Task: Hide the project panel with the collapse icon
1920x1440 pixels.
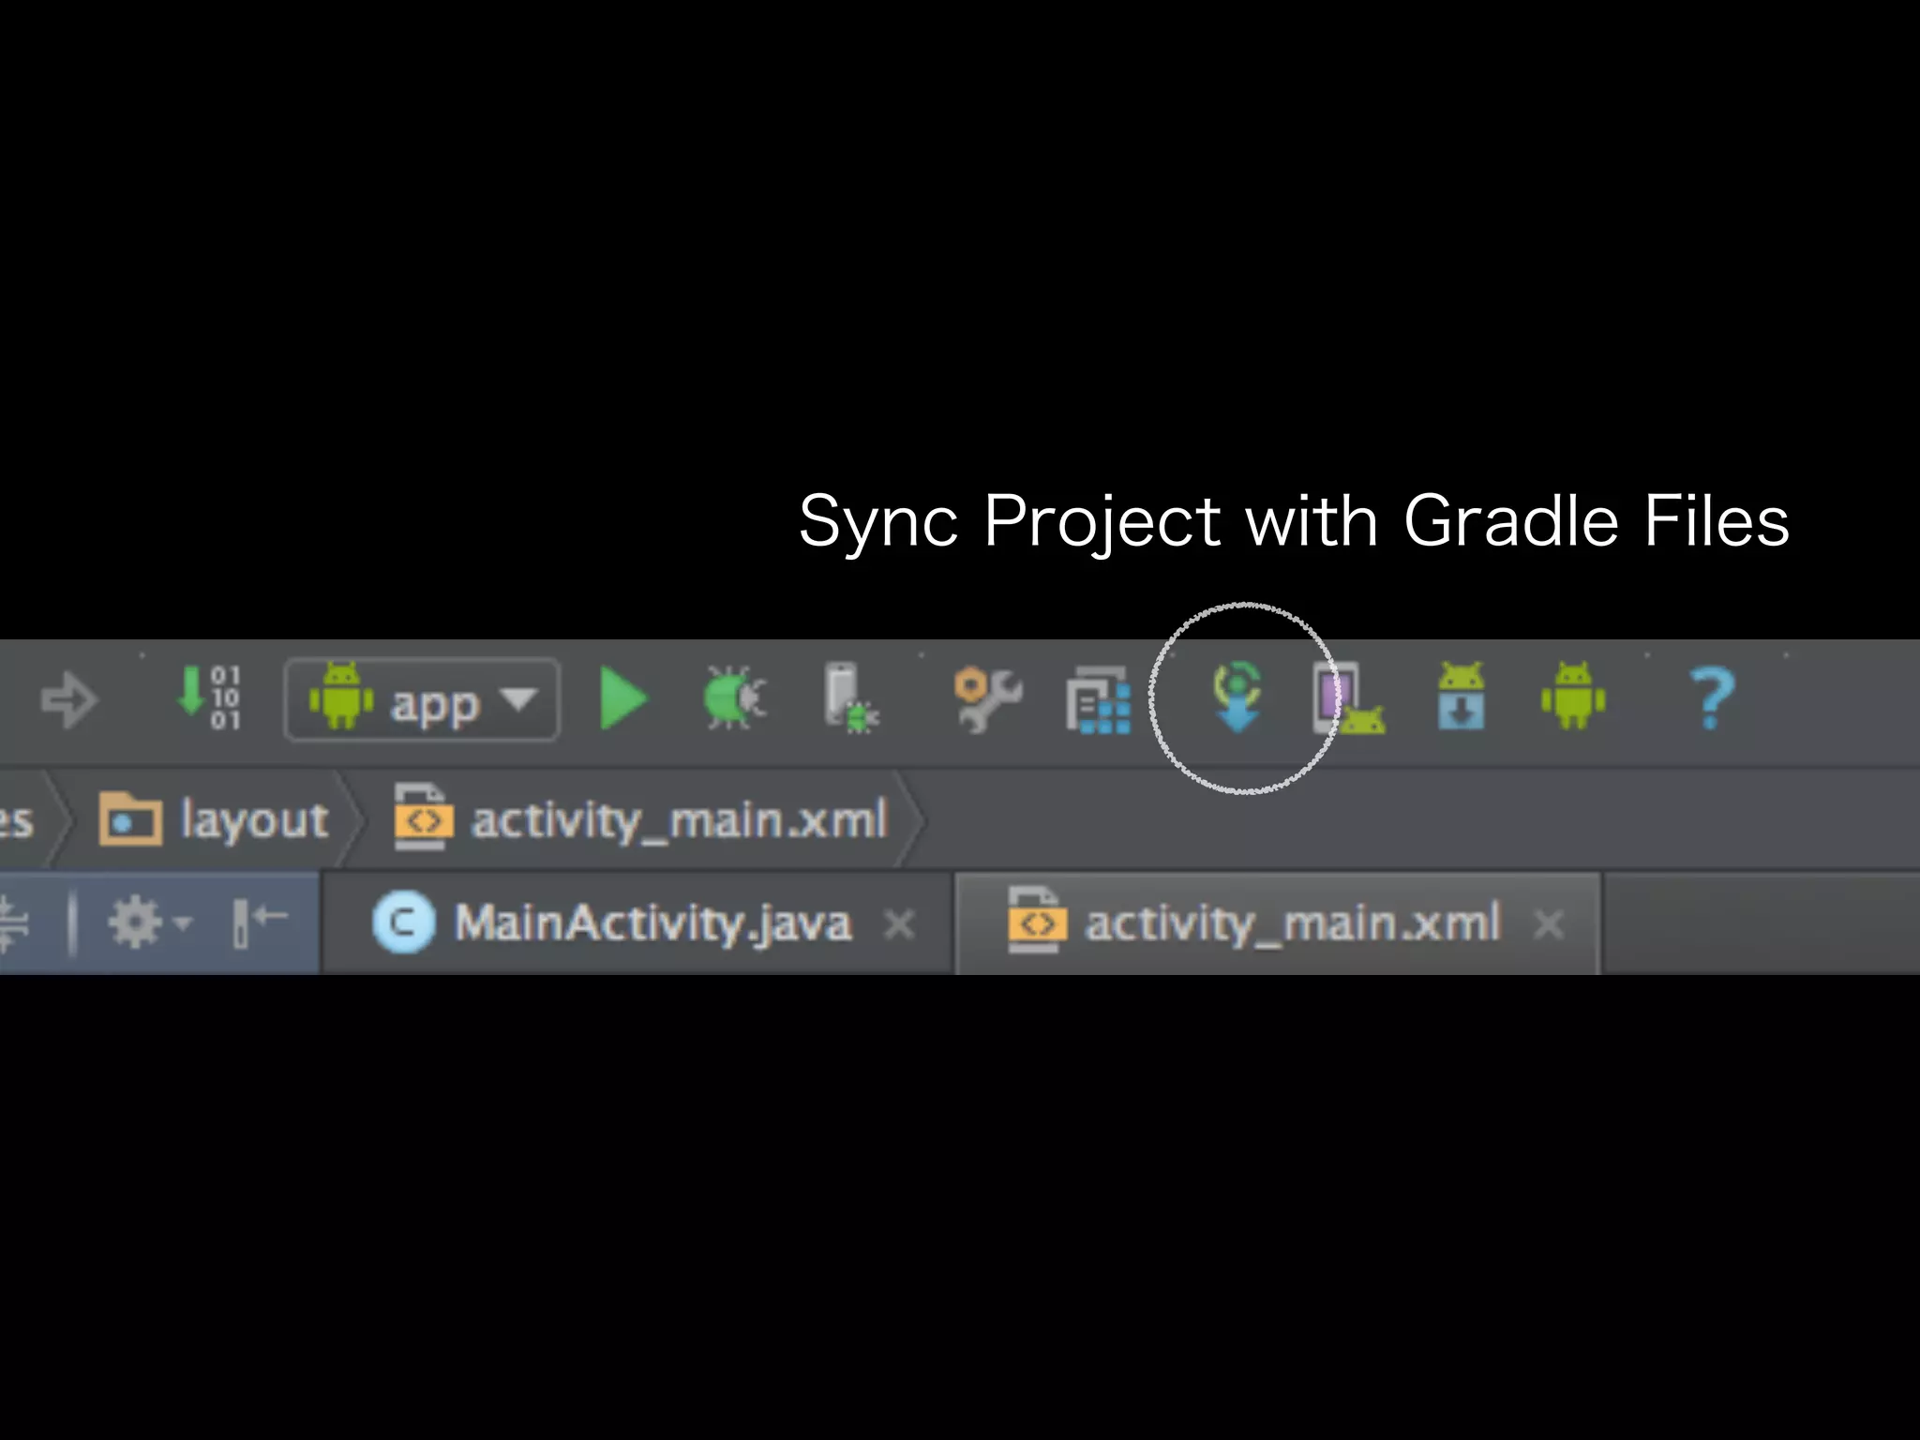Action: [x=260, y=922]
